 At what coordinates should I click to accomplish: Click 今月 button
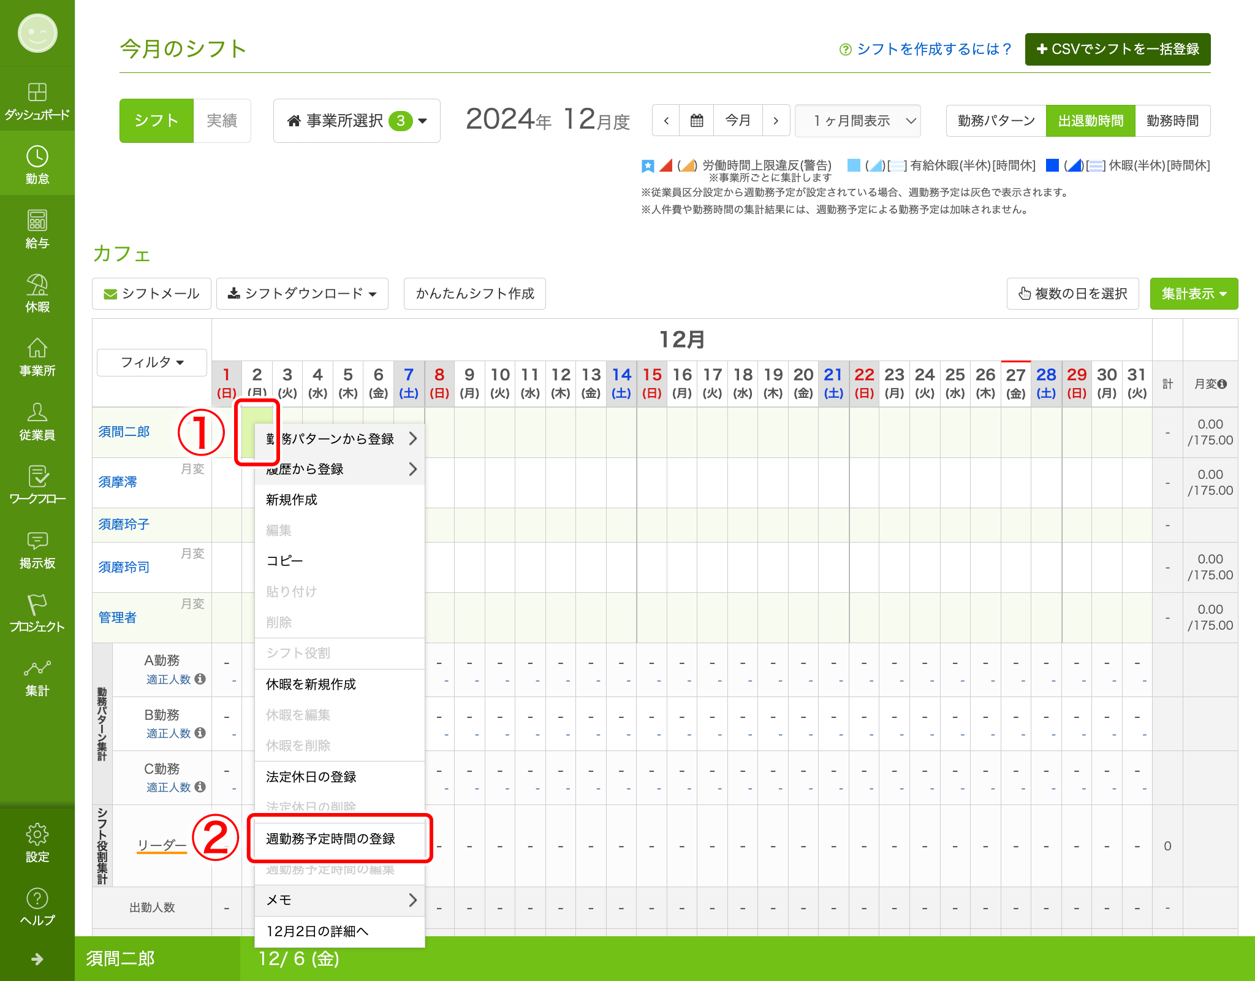coord(738,121)
